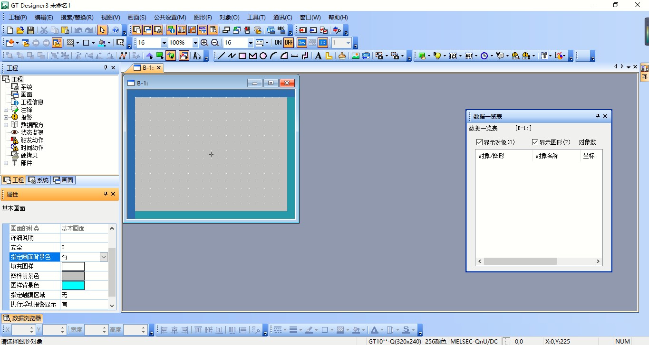
Task: Select the 状态监视 tree item
Action: [x=32, y=132]
